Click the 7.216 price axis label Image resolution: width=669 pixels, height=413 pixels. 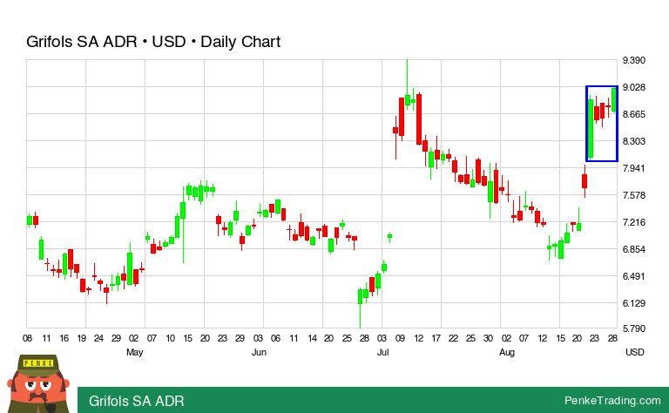[x=633, y=222]
